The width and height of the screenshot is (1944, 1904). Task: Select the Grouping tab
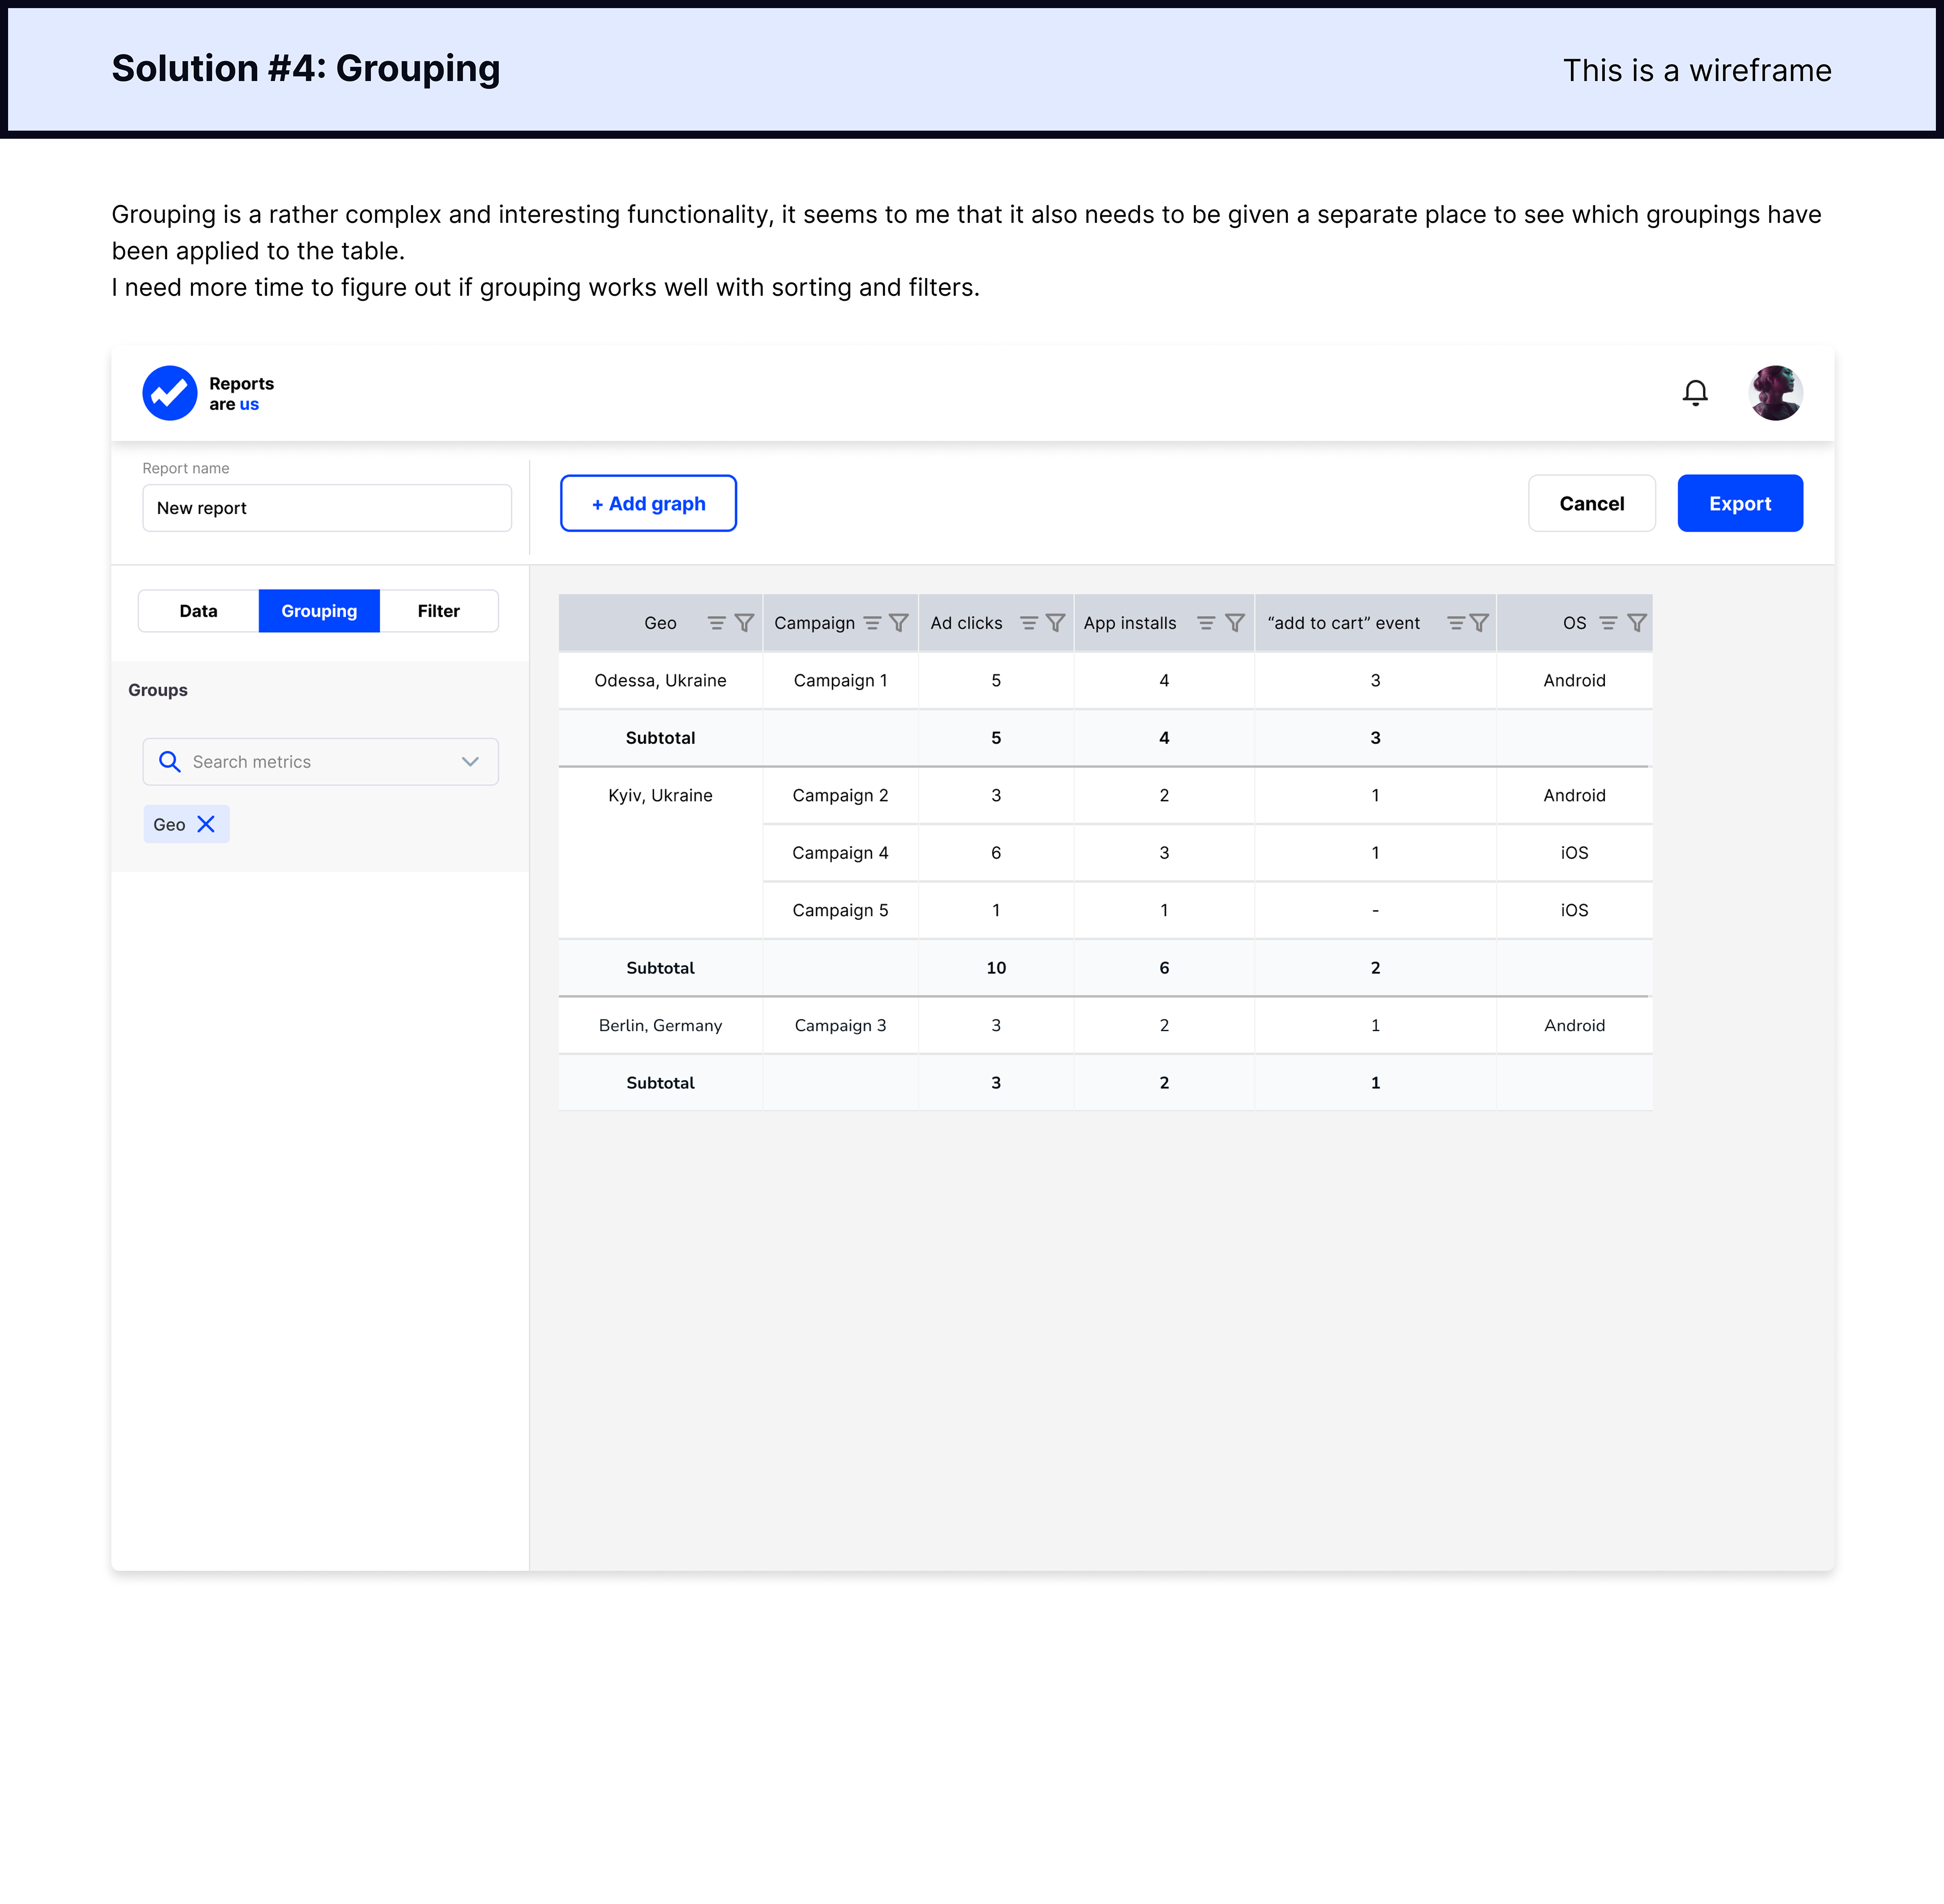coord(319,611)
